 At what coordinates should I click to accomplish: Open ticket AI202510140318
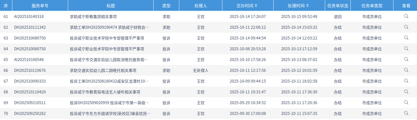point(29,16)
